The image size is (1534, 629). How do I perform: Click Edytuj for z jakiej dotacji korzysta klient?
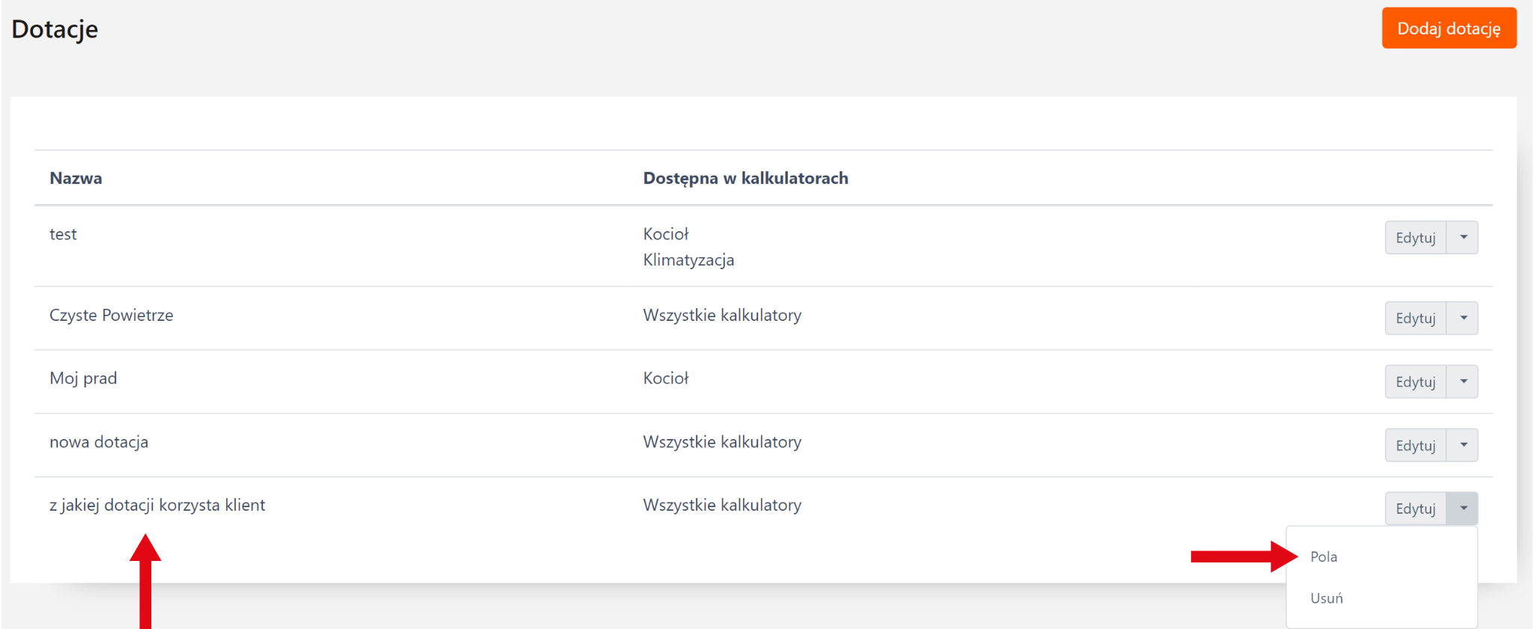click(1415, 509)
